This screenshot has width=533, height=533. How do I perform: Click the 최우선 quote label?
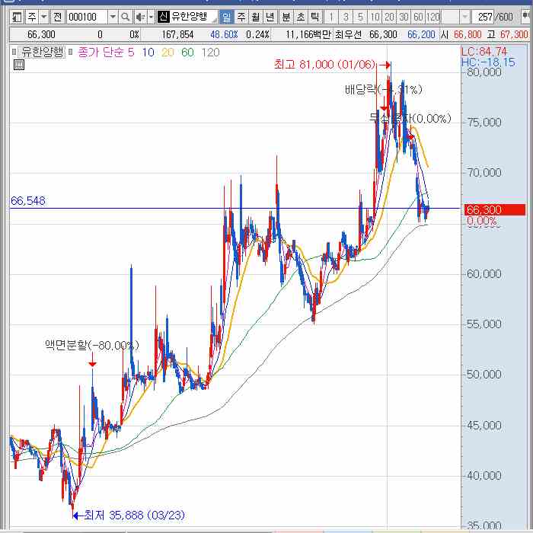point(348,34)
